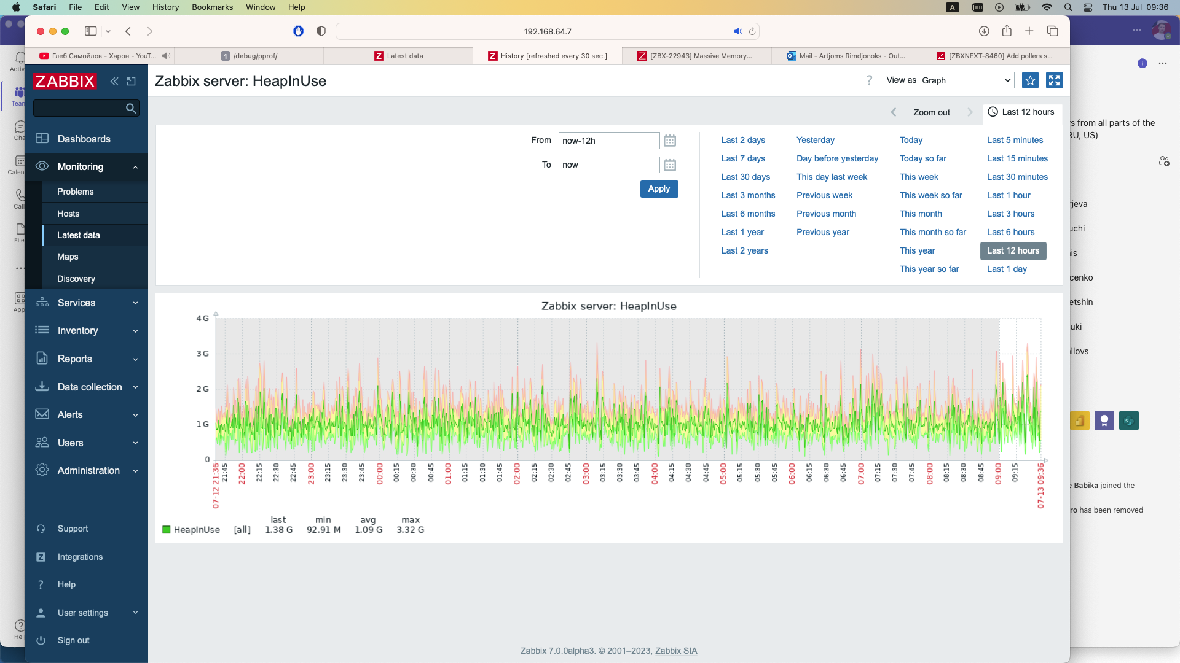
Task: Click the sidebar hide window icon
Action: tap(132, 81)
